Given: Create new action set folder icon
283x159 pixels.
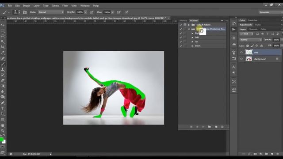Looking at the screenshot, I should tap(209, 127).
